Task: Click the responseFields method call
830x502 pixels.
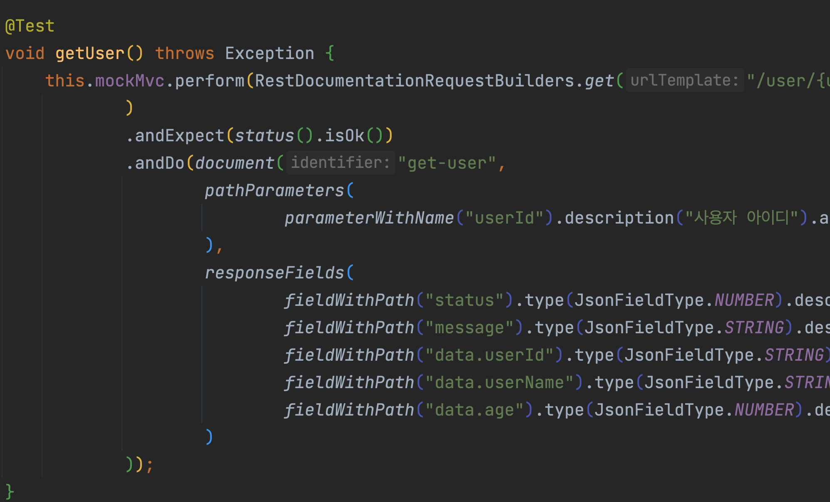Action: pyautogui.click(x=274, y=273)
